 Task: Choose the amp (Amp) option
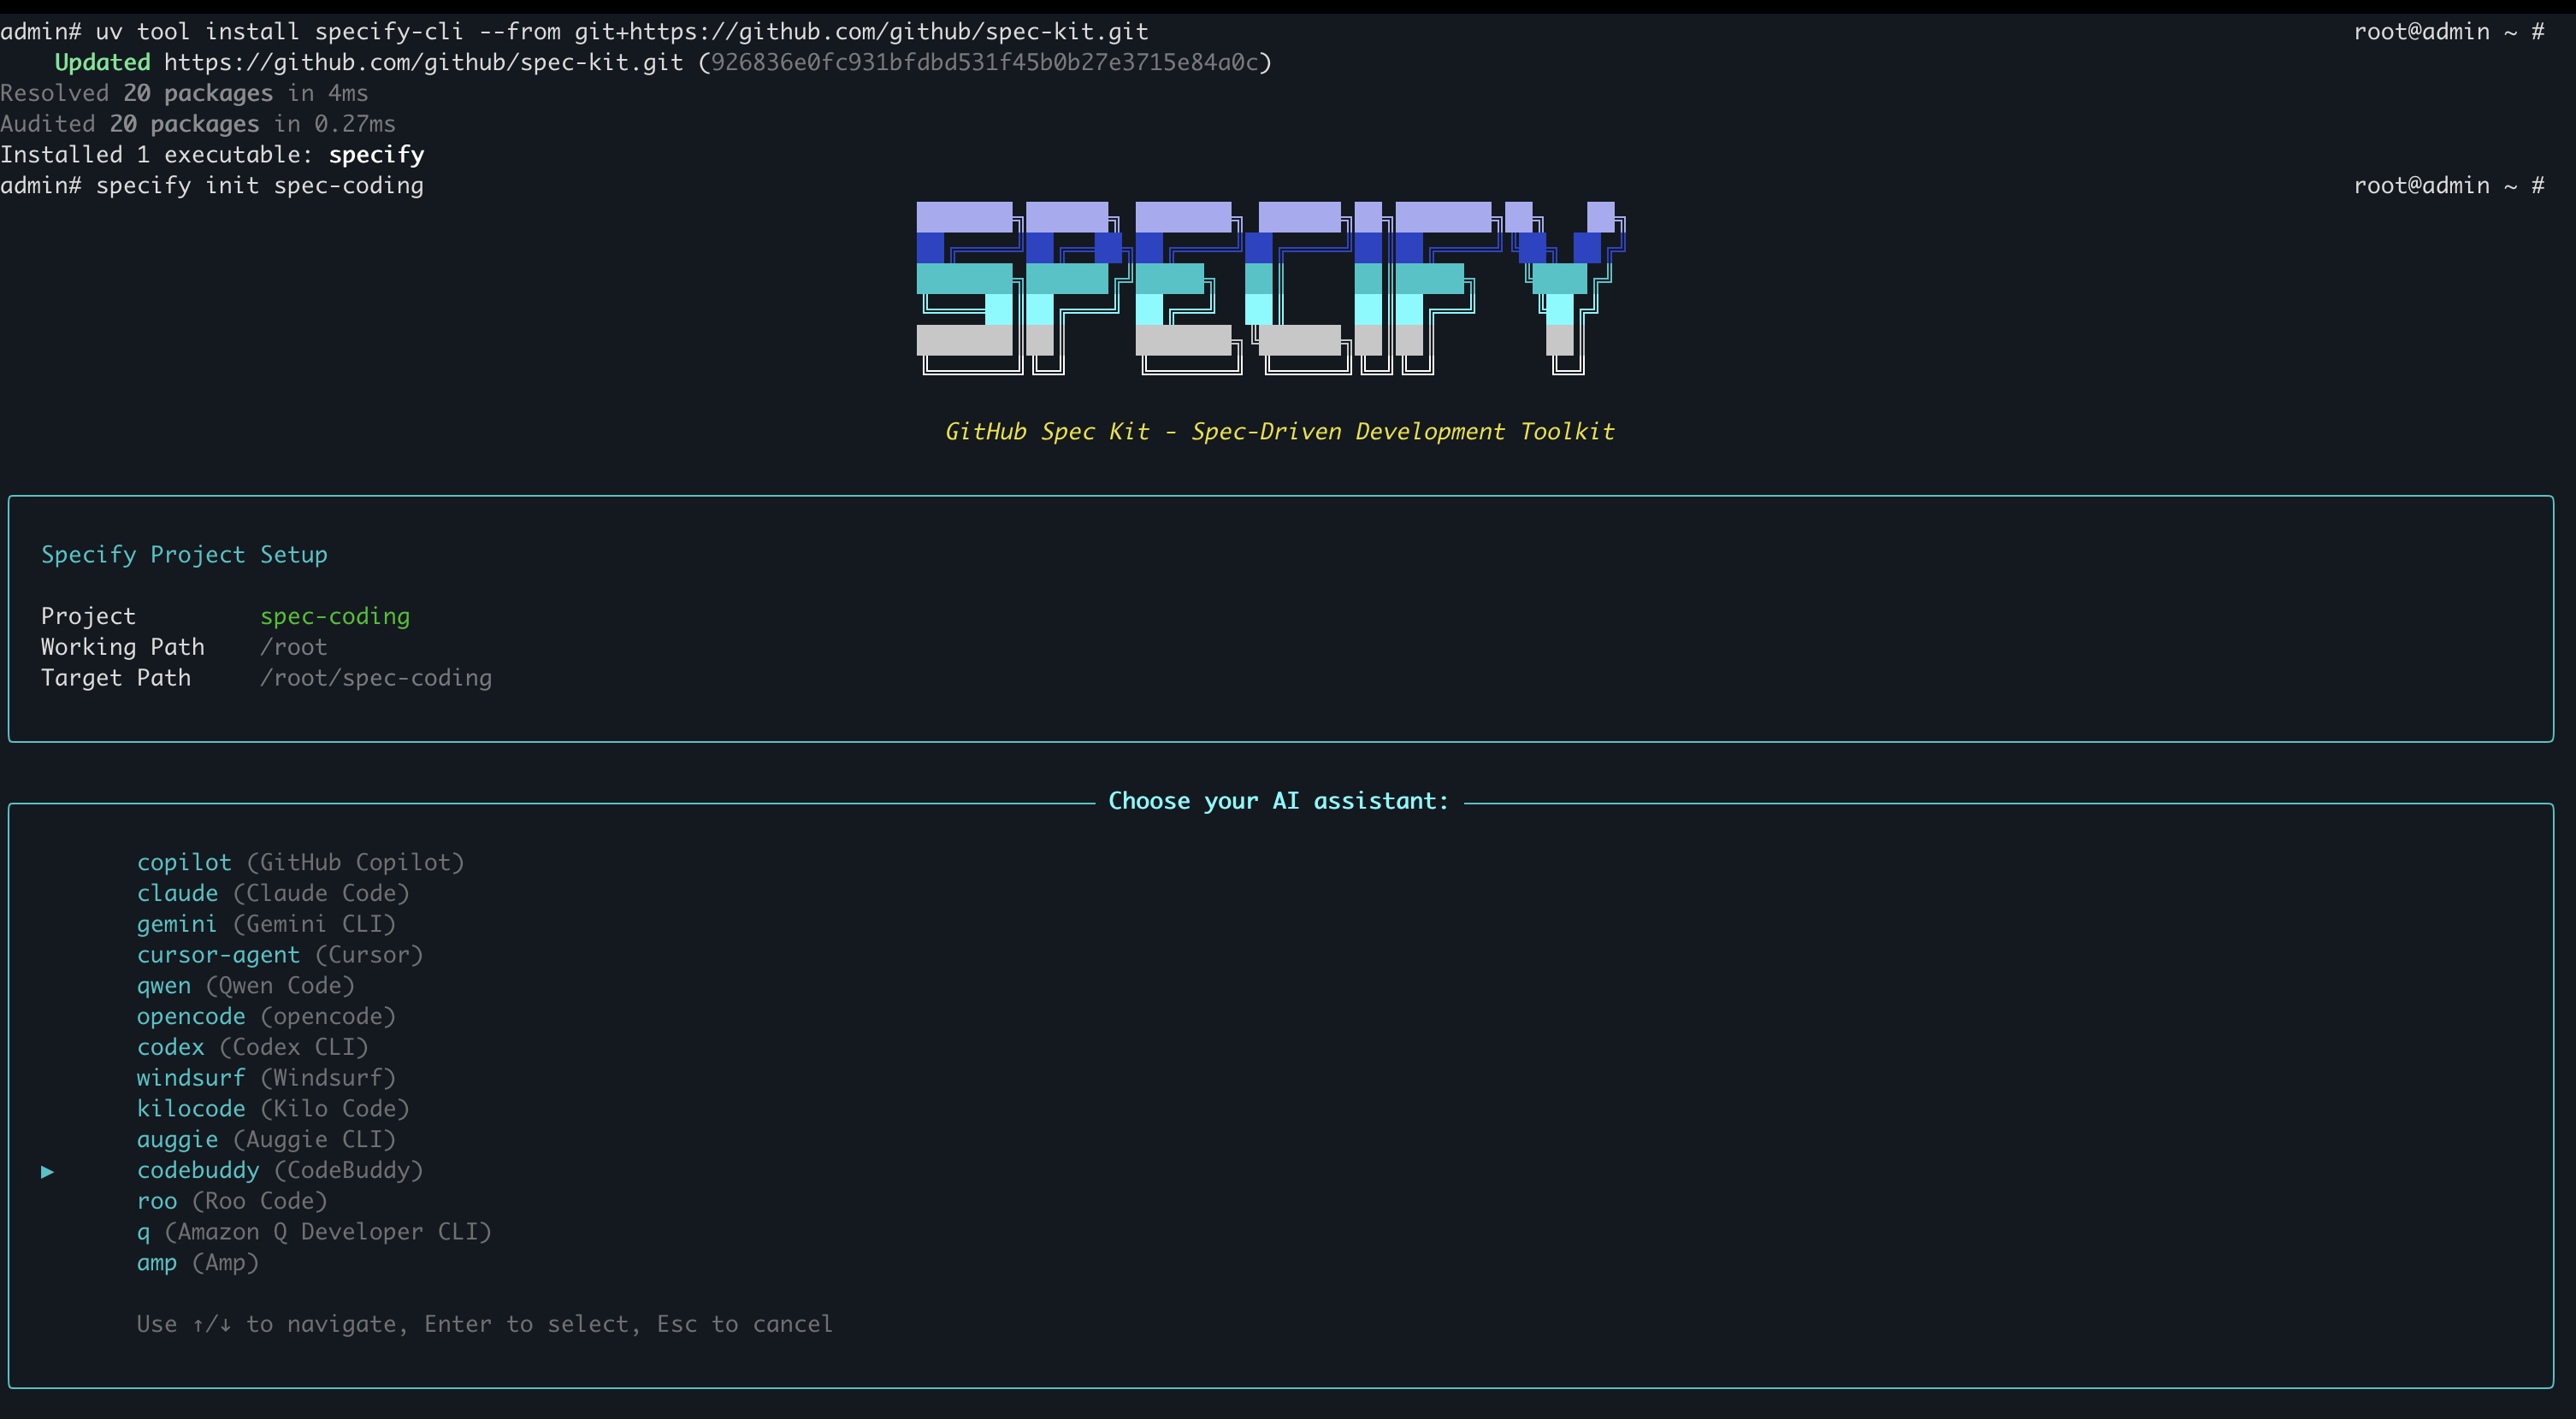pos(197,1263)
